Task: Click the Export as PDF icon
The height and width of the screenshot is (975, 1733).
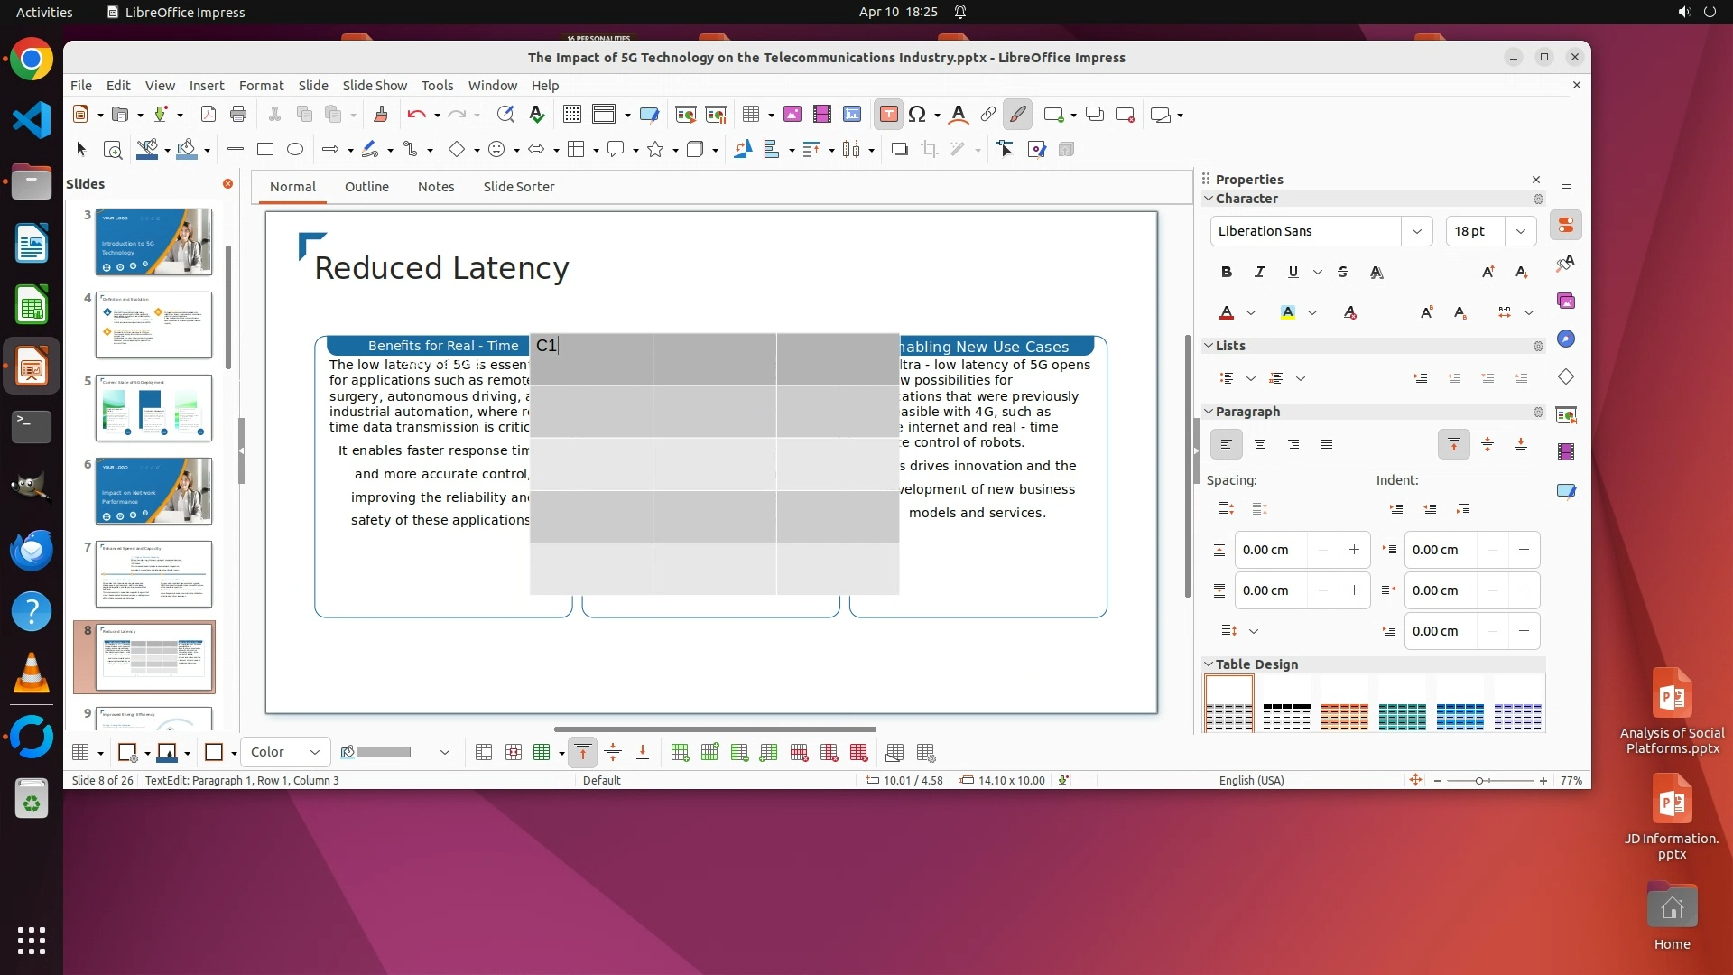Action: tap(209, 115)
